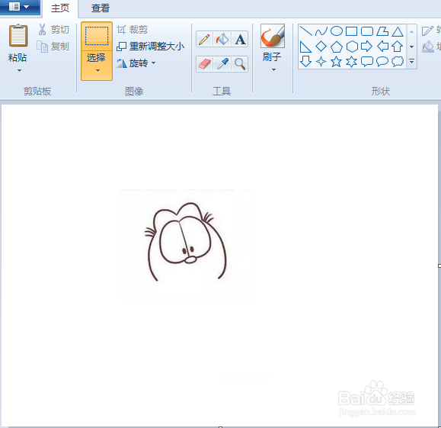
Task: Select the Fill with color bucket tool
Action: point(222,40)
